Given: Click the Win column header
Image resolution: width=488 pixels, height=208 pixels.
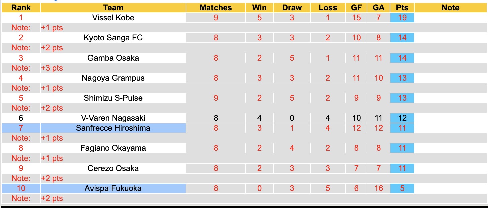Looking at the screenshot, I should [260, 8].
